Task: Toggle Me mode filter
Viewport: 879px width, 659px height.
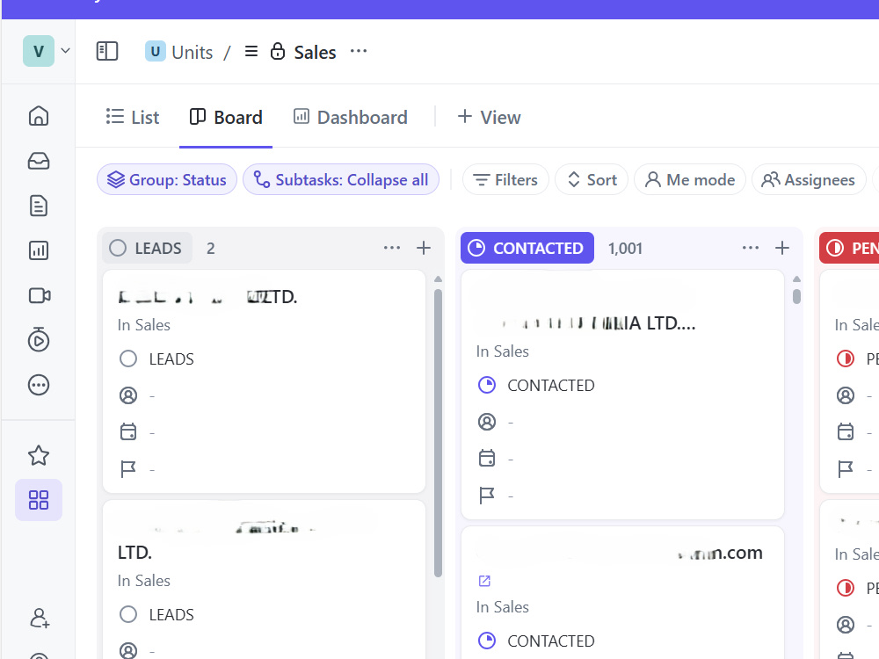Action: tap(689, 179)
